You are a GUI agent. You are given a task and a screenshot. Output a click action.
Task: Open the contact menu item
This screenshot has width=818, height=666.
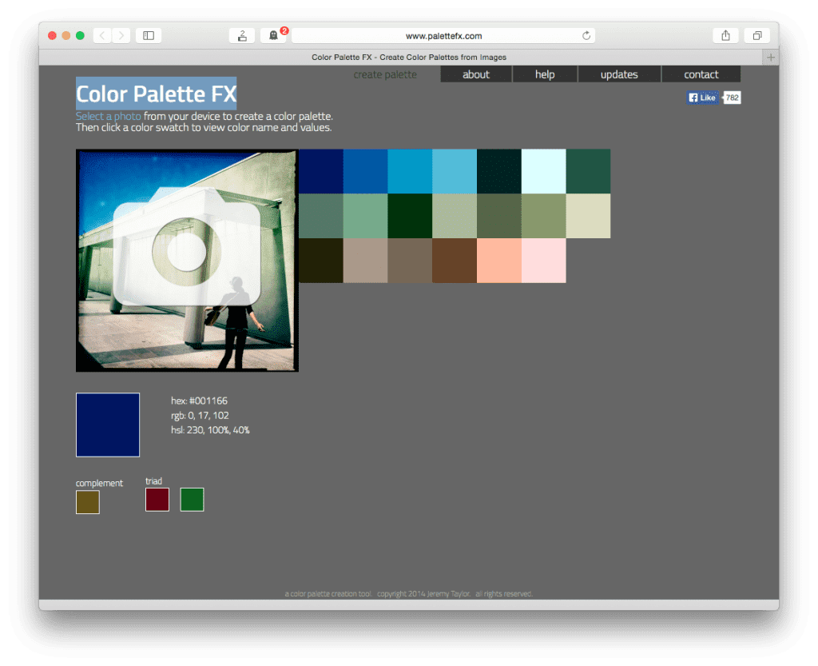701,74
